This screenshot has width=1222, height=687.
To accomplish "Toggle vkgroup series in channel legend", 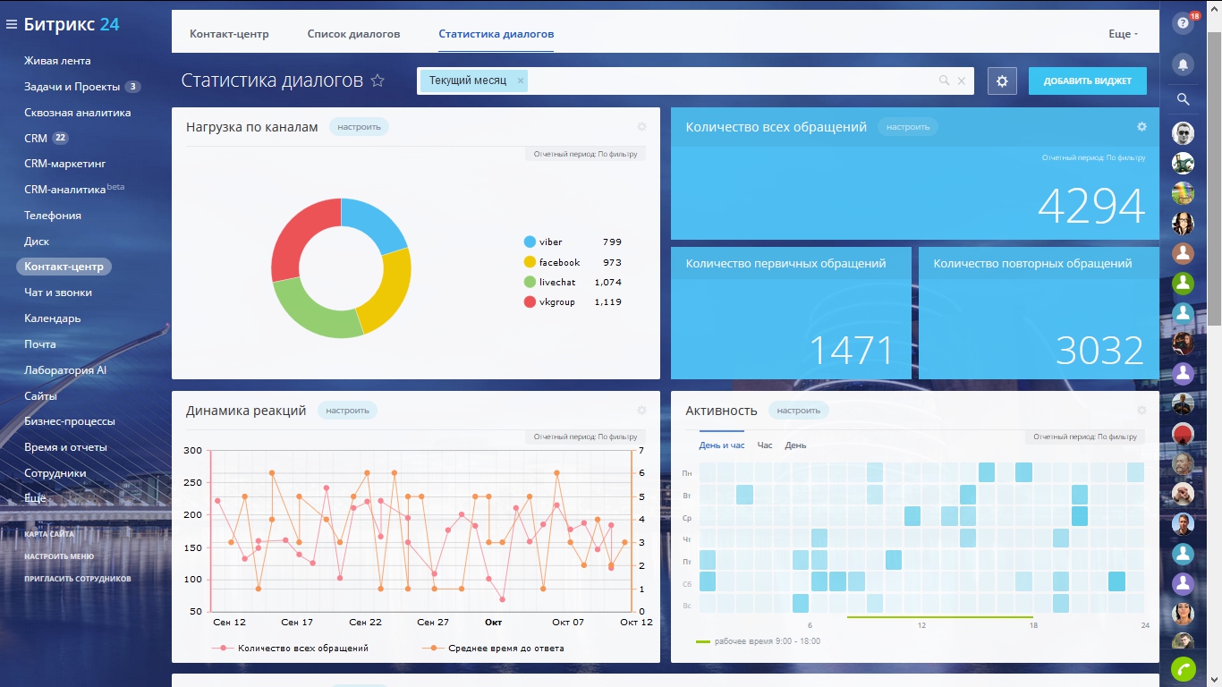I will (x=556, y=302).
